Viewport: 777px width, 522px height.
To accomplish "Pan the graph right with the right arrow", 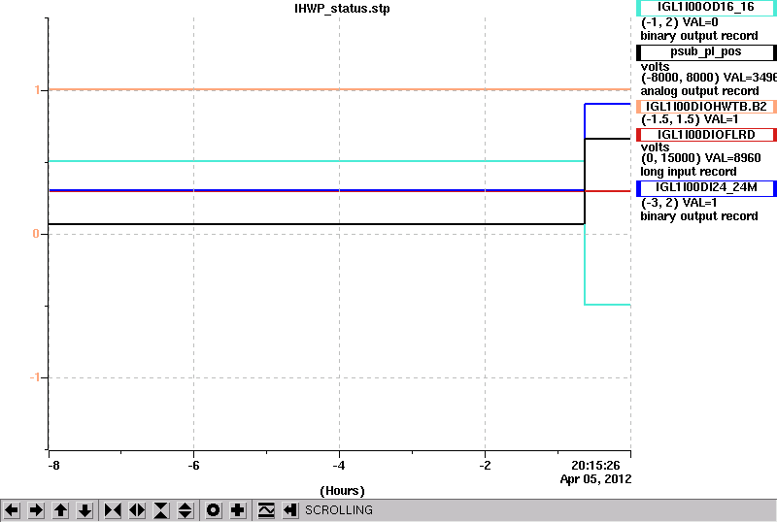I will (36, 510).
